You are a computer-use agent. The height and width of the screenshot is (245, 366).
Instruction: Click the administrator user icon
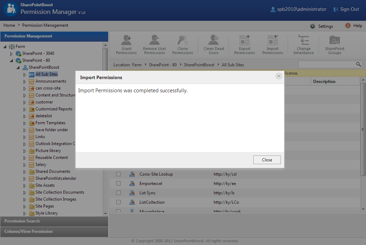tap(273, 9)
